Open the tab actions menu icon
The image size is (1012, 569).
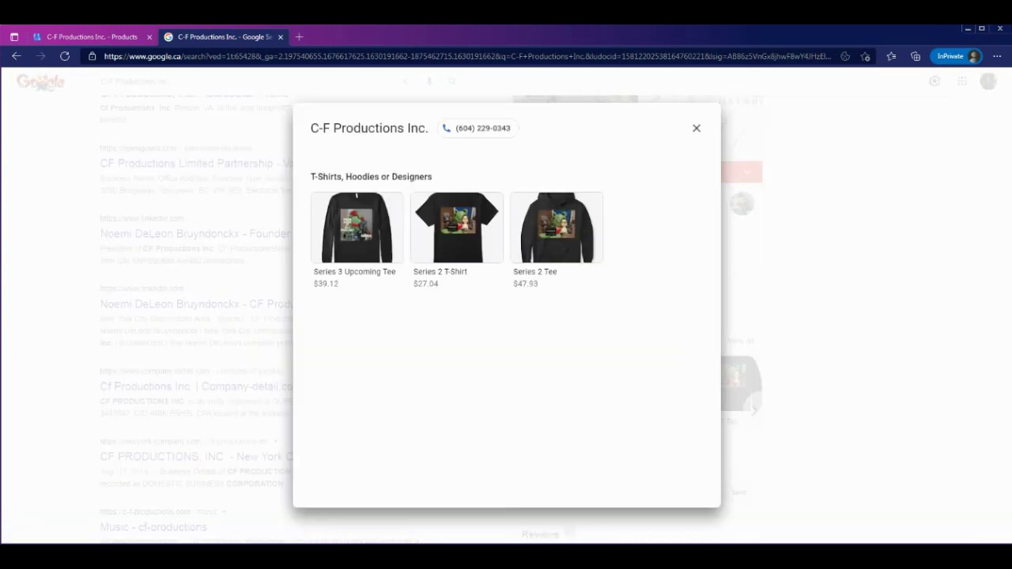(x=13, y=37)
